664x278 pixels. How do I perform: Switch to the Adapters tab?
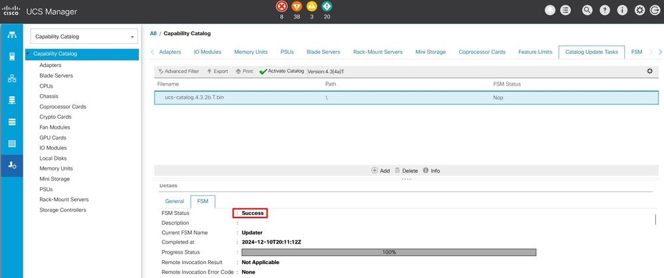[x=170, y=52]
